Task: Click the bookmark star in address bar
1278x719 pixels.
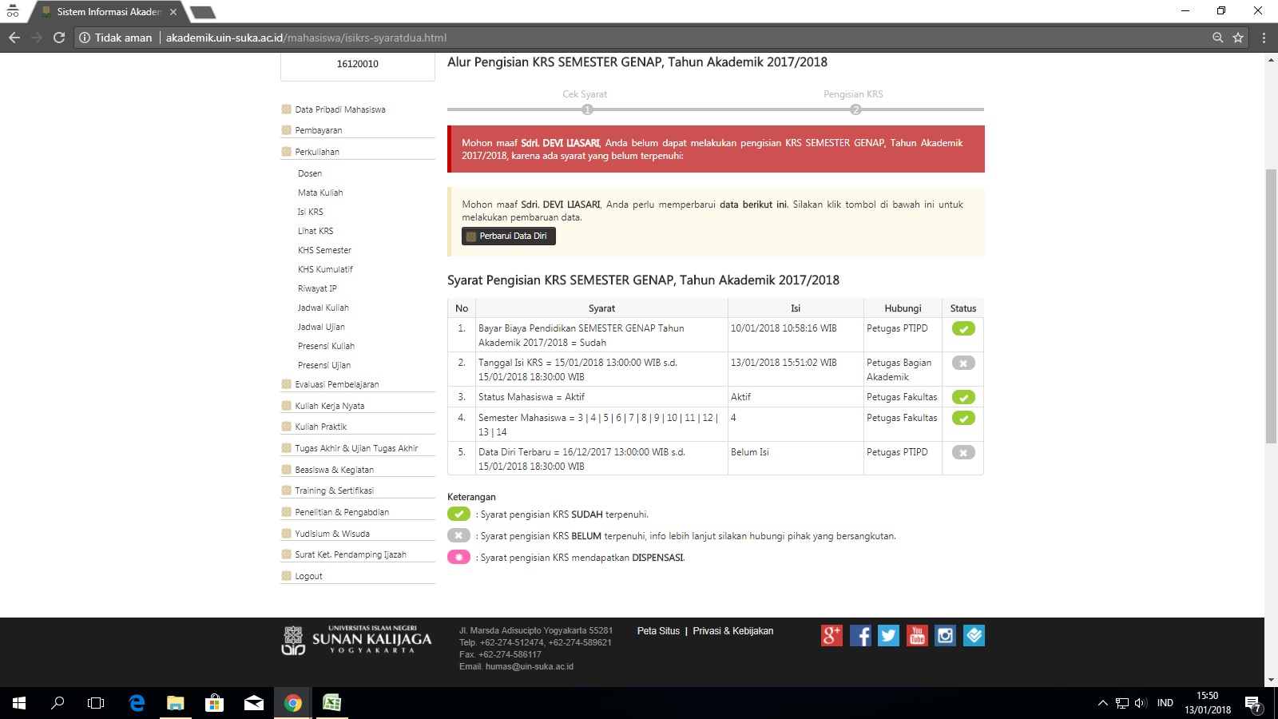Action: click(1238, 38)
